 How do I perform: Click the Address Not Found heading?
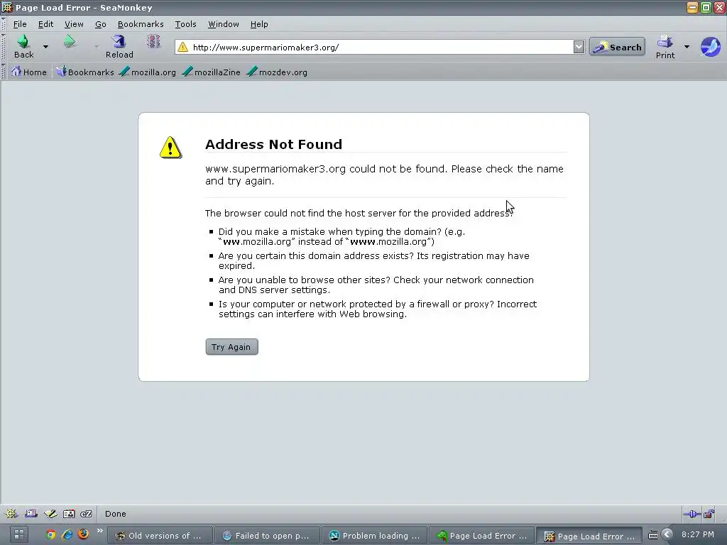coord(273,144)
